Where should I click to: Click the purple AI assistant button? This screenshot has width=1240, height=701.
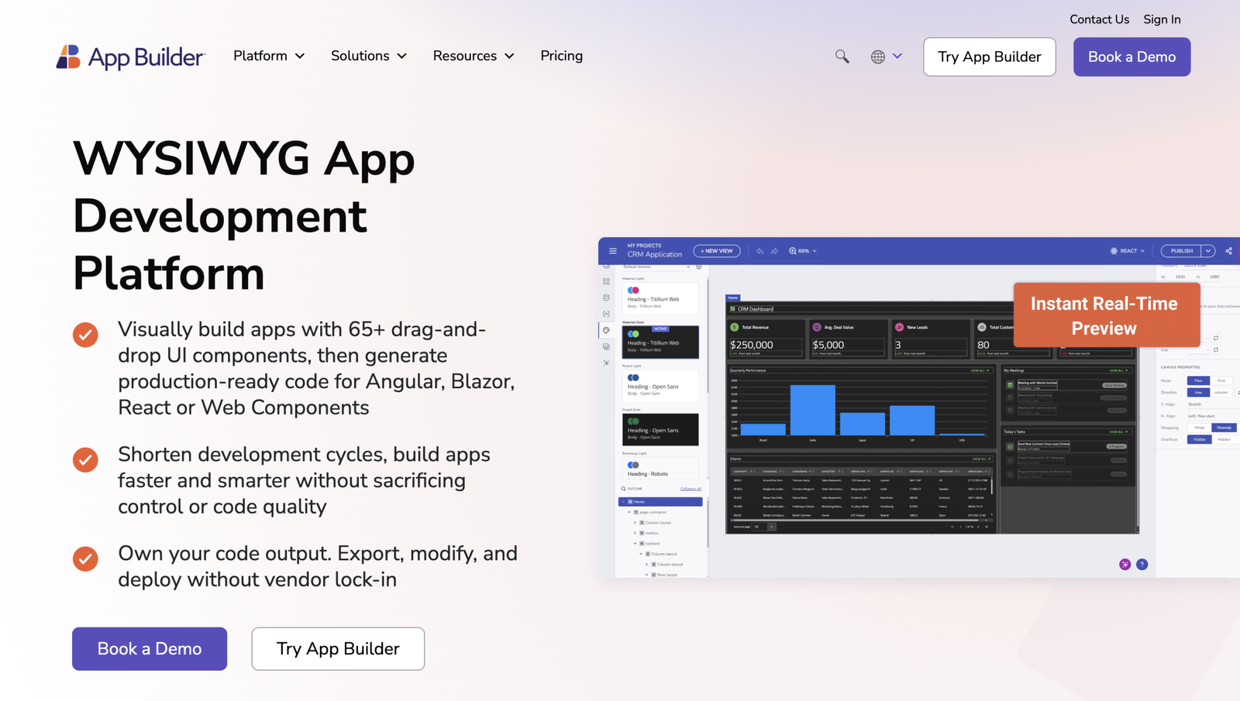(1125, 564)
